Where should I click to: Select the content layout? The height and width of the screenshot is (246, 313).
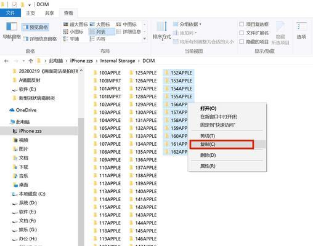97,39
